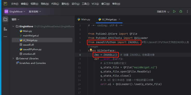
Task: Open the 版本控制 dropdown
Action: [35, 12]
